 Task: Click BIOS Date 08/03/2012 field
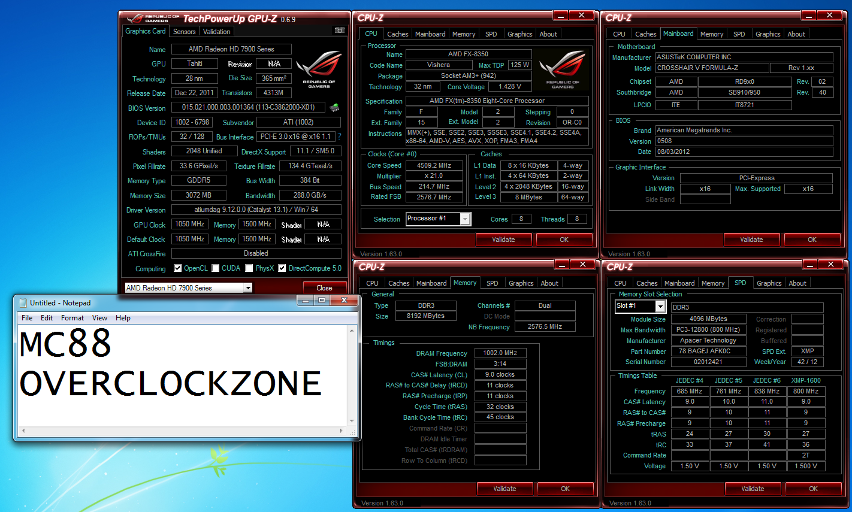point(744,152)
